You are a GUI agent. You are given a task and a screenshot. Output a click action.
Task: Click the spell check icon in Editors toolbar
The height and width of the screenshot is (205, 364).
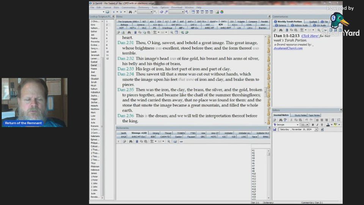285,120
